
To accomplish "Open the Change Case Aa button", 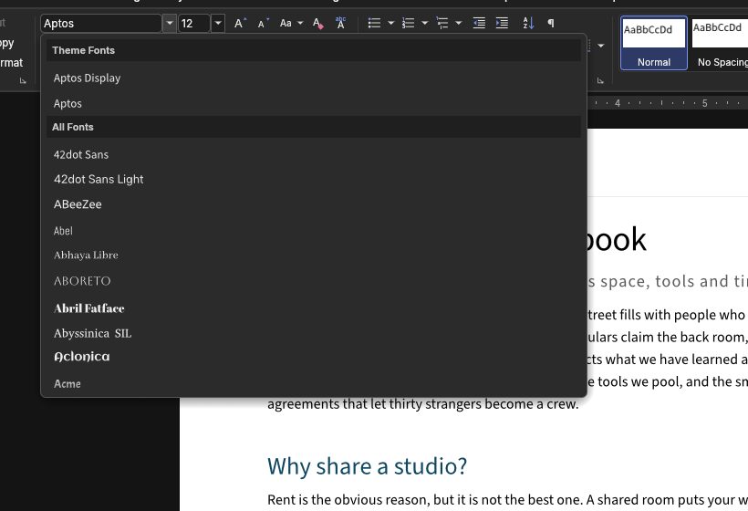I will (286, 23).
